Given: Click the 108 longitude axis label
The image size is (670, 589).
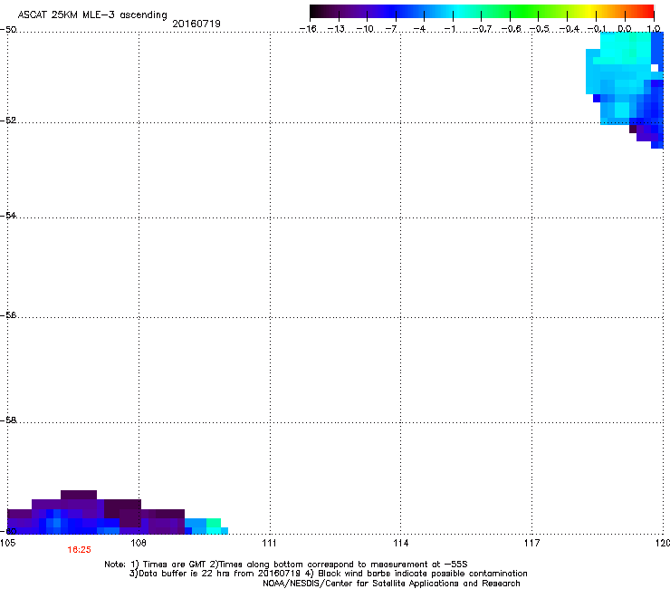Looking at the screenshot, I should point(139,543).
